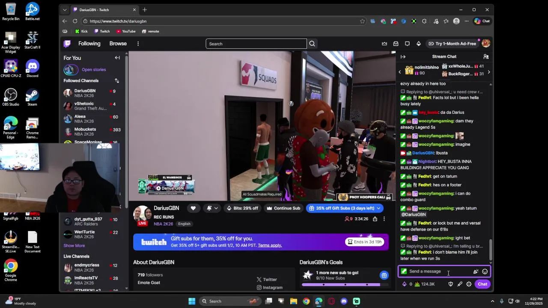Screen dimensions: 548x308
Task: Refresh the browser page
Action: click(x=75, y=21)
